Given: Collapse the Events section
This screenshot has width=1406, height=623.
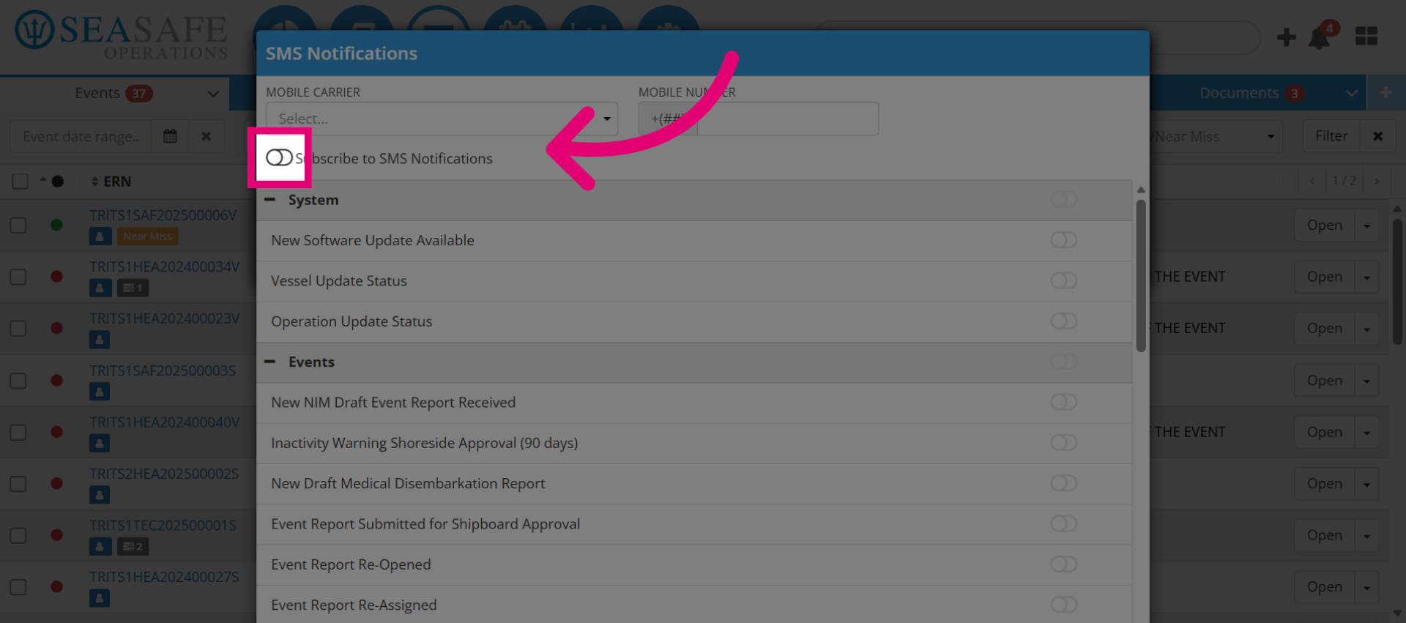Looking at the screenshot, I should point(270,362).
